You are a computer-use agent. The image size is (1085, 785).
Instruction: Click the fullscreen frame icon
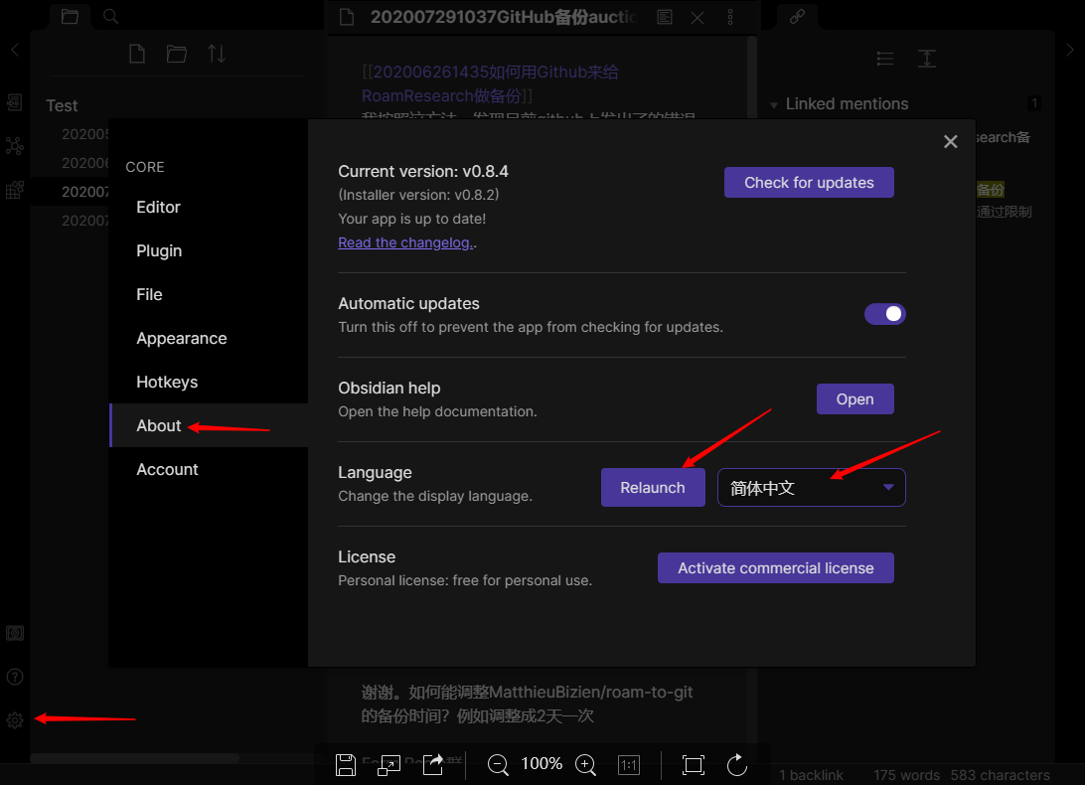[694, 764]
